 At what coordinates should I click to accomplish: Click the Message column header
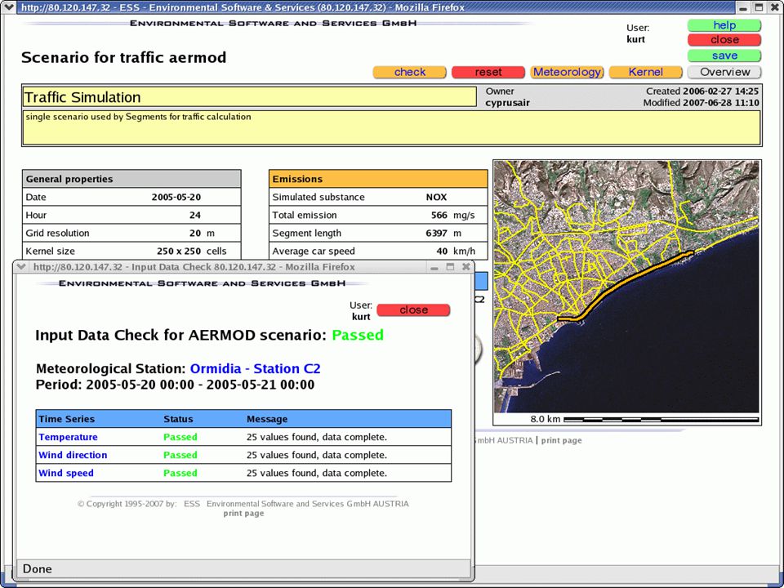[267, 419]
